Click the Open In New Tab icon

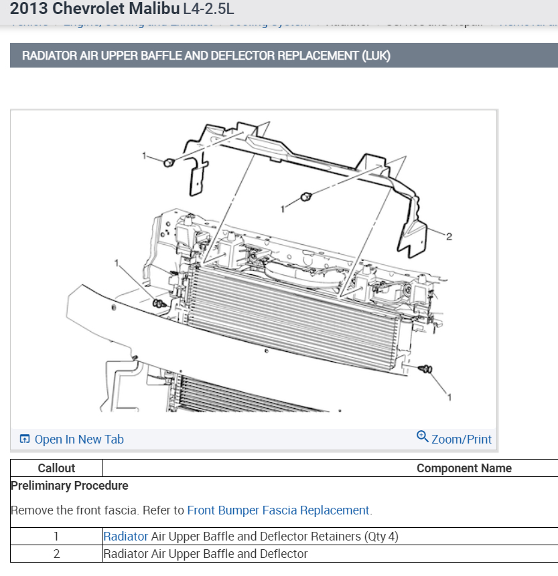24,439
